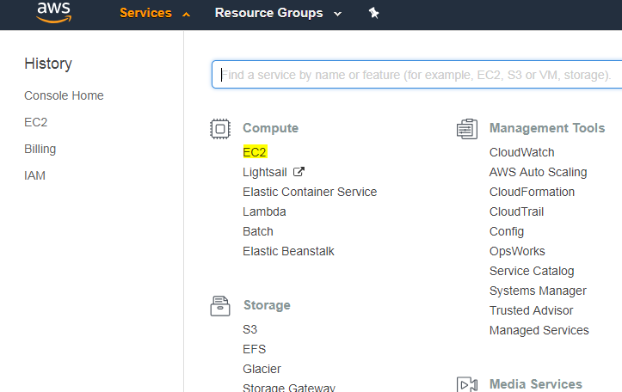Go to Elastic Container Service

point(310,192)
